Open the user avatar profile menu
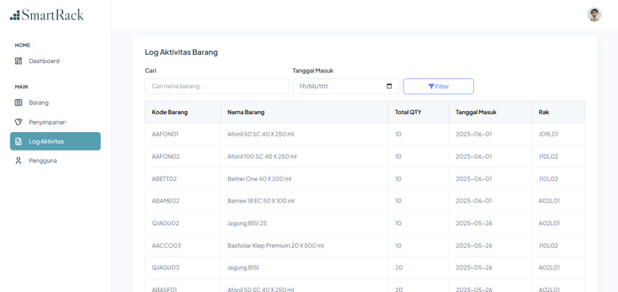Image resolution: width=618 pixels, height=292 pixels. pyautogui.click(x=594, y=15)
